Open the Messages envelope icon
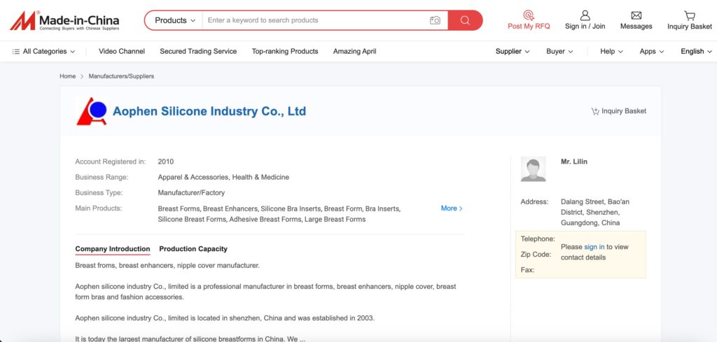Screen dimensions: 717x342 click(x=636, y=15)
